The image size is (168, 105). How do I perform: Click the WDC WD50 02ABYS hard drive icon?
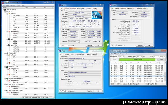click(7, 90)
